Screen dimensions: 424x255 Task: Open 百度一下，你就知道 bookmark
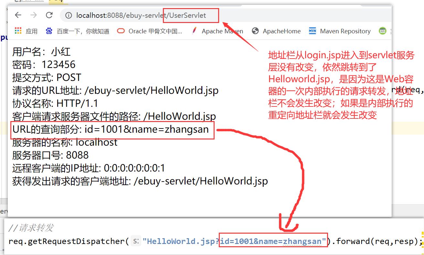[x=78, y=31]
